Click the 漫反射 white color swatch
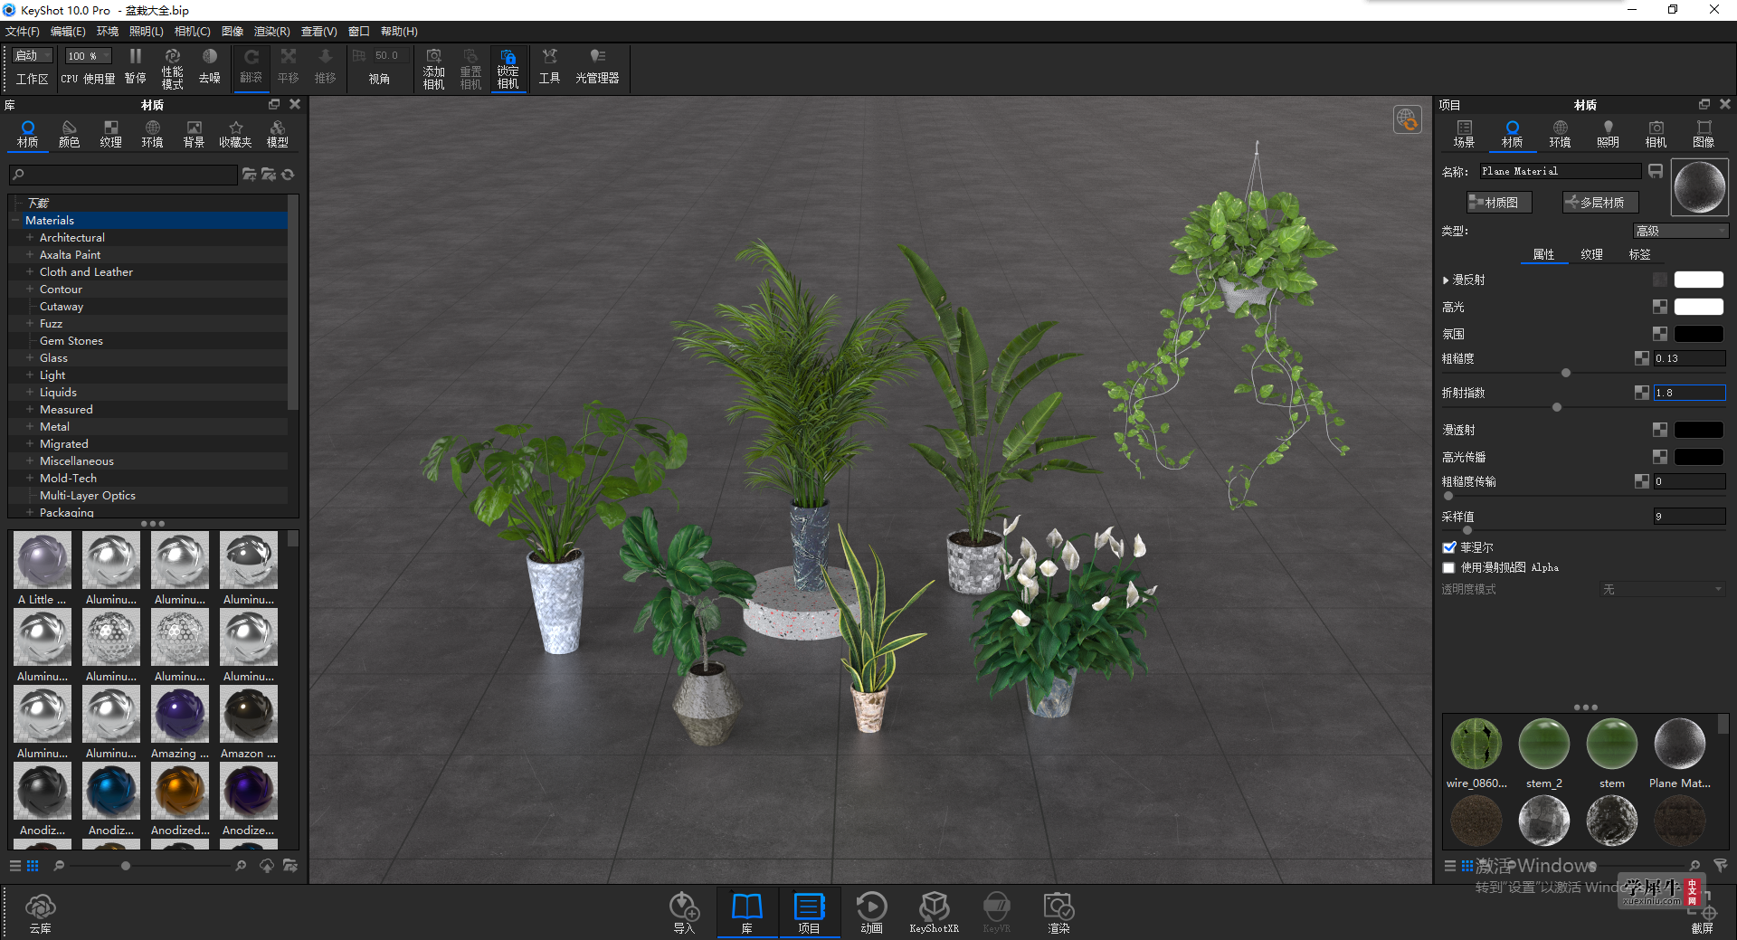This screenshot has width=1737, height=940. click(x=1698, y=280)
